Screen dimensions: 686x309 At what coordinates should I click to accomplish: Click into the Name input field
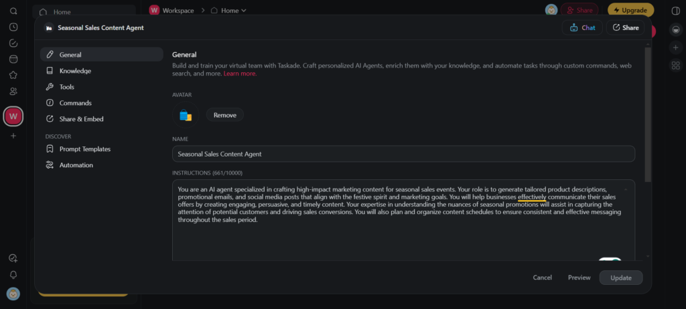click(x=403, y=154)
